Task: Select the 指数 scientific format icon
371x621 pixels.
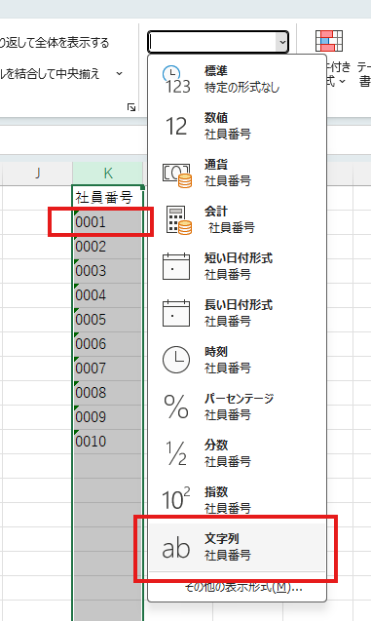Action: click(176, 498)
